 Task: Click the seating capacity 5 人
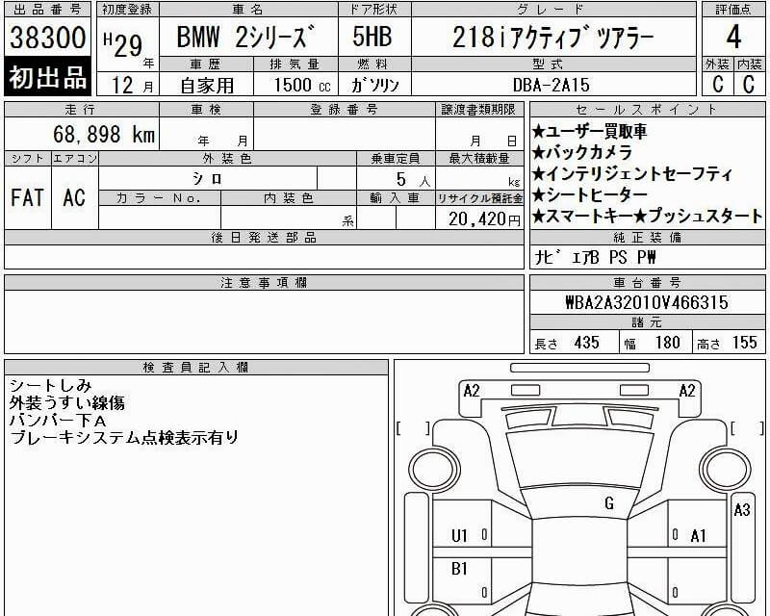(x=413, y=179)
